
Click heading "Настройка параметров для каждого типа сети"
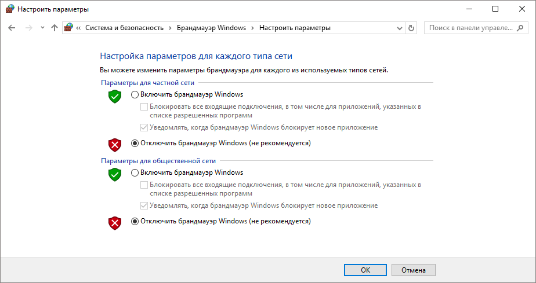coord(196,56)
